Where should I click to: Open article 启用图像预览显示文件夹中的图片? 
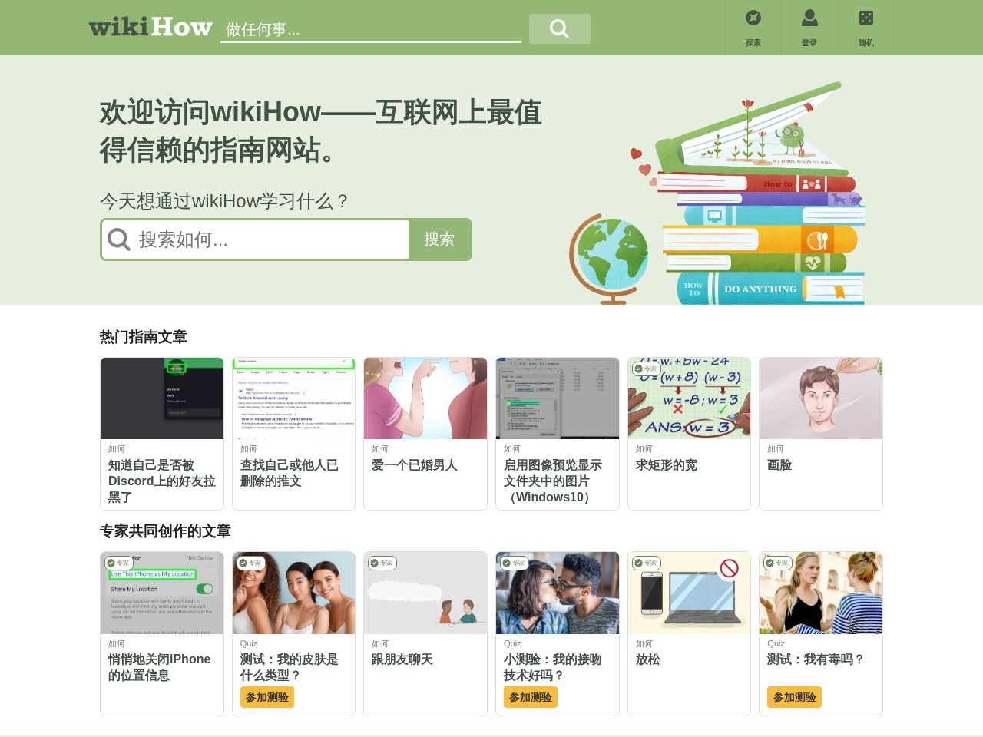(x=553, y=481)
